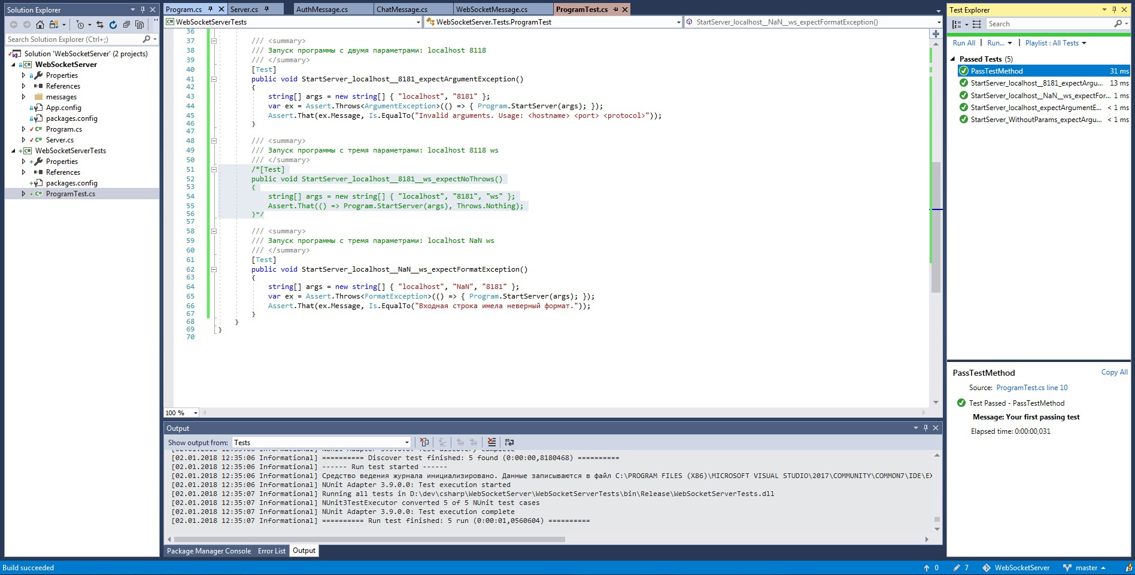Image resolution: width=1135 pixels, height=575 pixels.
Task: Open the Package Manager Console tab
Action: click(x=209, y=551)
